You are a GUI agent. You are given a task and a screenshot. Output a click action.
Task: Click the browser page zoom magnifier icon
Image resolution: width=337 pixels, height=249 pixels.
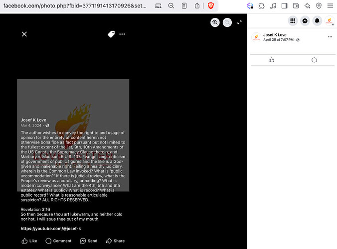tap(171, 6)
